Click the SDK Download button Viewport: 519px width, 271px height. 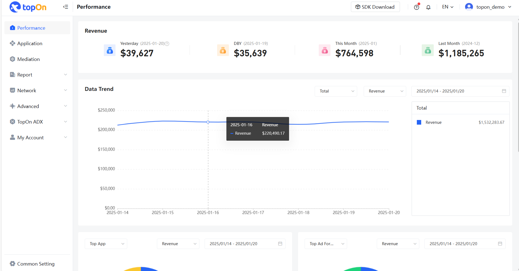pyautogui.click(x=375, y=7)
